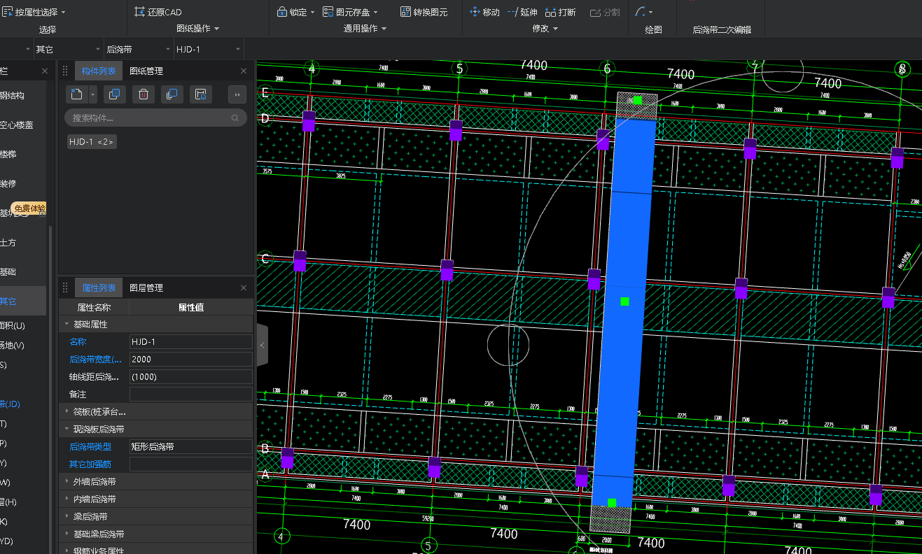The height and width of the screenshot is (554, 922).
Task: Switch to the 图纸管理 tab
Action: point(146,71)
